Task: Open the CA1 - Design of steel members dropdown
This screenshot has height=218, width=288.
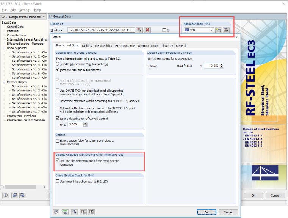Action: click(x=23, y=17)
